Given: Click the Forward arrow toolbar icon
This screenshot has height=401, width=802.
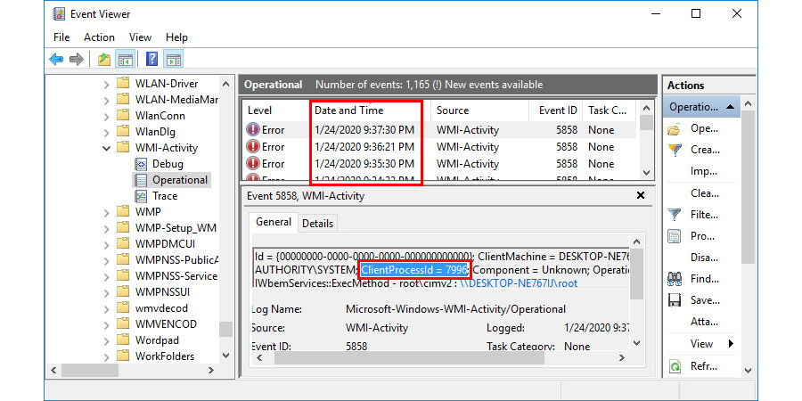Looking at the screenshot, I should pos(77,60).
